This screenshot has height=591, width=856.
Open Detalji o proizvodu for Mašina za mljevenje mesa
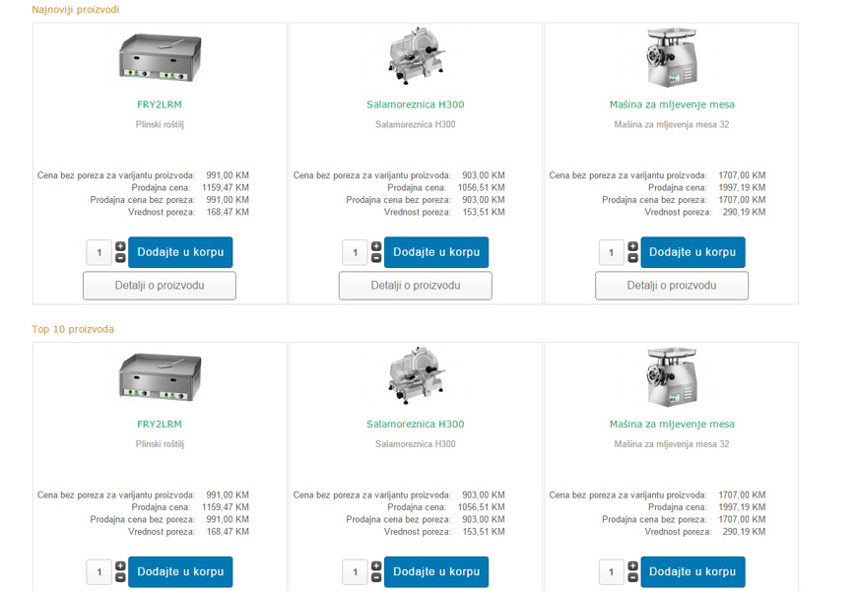672,286
